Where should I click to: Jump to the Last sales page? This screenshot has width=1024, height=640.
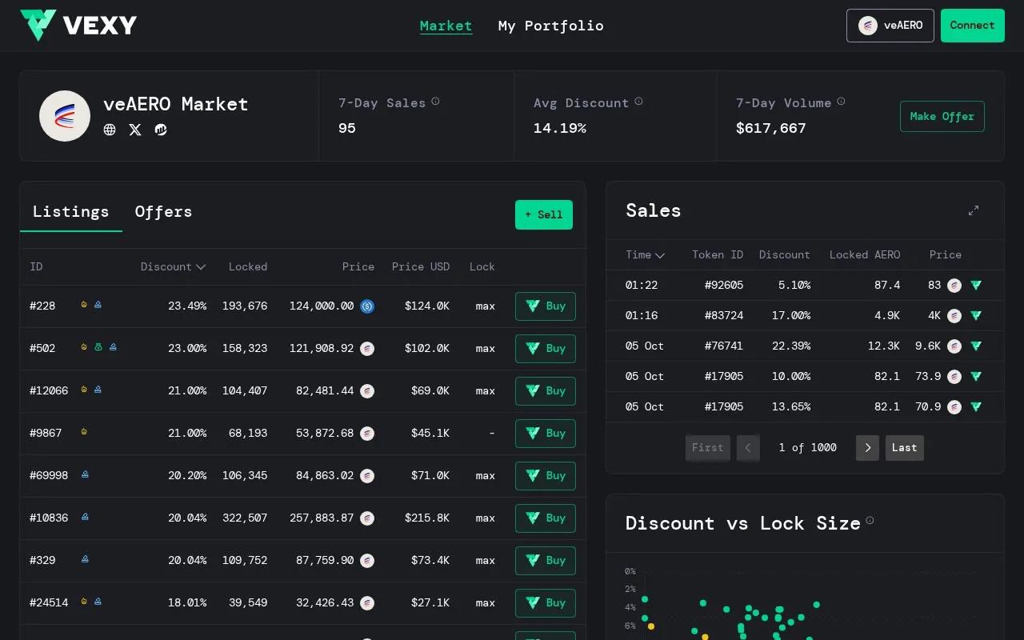point(905,448)
